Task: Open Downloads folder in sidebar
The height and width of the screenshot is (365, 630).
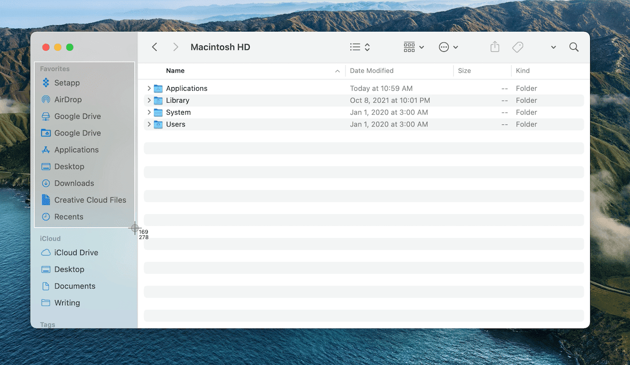Action: click(74, 183)
